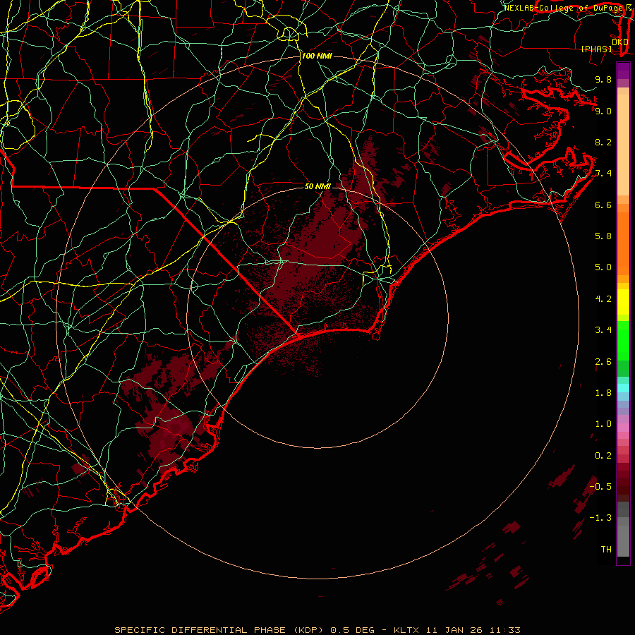Click the 0.5 DEG elevation text in the caption

coord(353,630)
